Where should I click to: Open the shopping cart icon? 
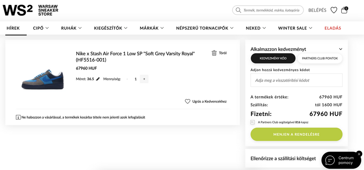344,10
